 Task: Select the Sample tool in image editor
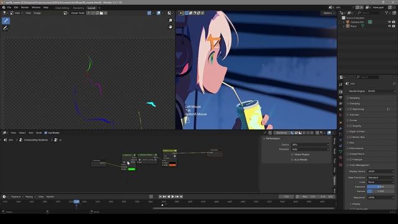[6, 21]
